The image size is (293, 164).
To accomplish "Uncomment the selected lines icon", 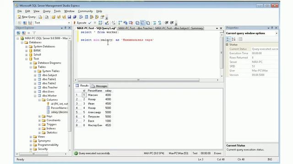I will (160, 23).
